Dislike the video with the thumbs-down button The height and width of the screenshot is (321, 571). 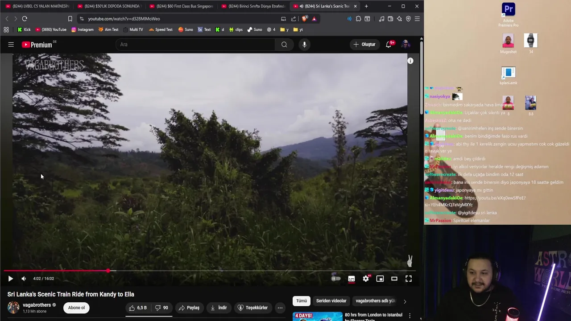(x=161, y=308)
